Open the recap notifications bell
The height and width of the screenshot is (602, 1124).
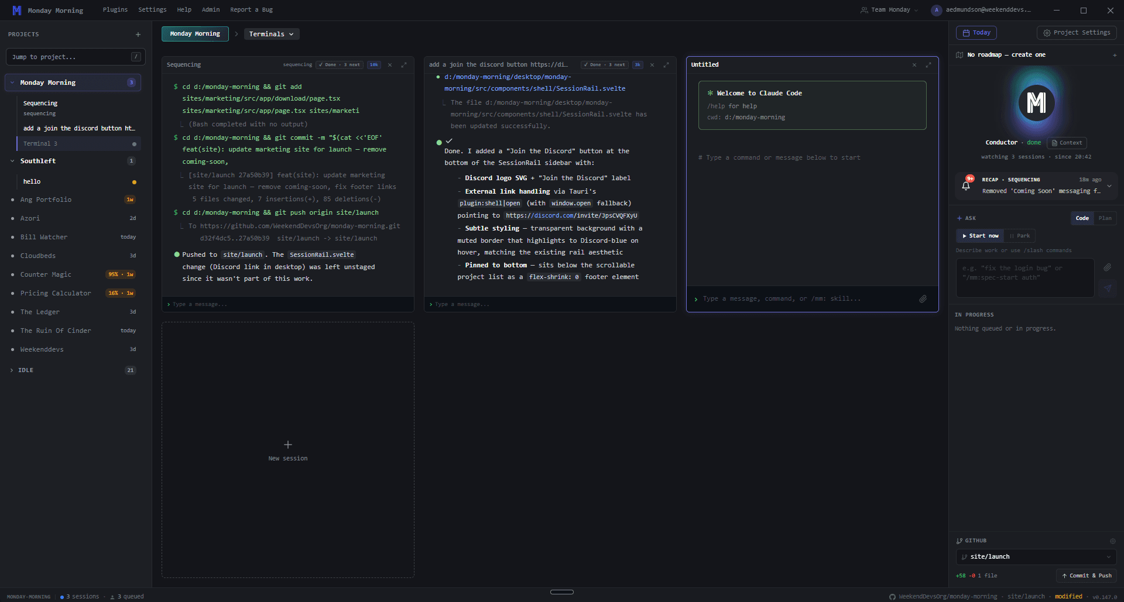(x=966, y=185)
